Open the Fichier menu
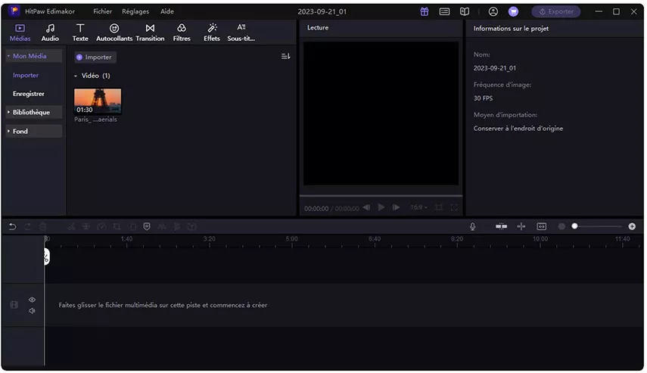The image size is (647, 373). [102, 11]
